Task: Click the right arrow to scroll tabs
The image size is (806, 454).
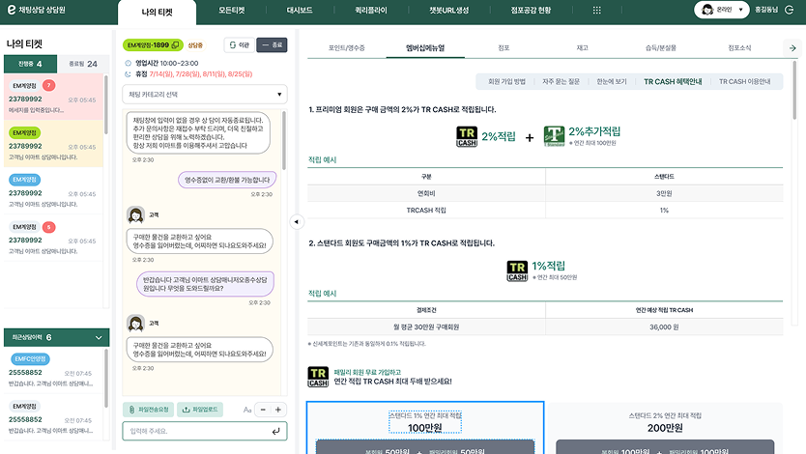Action: pos(792,47)
